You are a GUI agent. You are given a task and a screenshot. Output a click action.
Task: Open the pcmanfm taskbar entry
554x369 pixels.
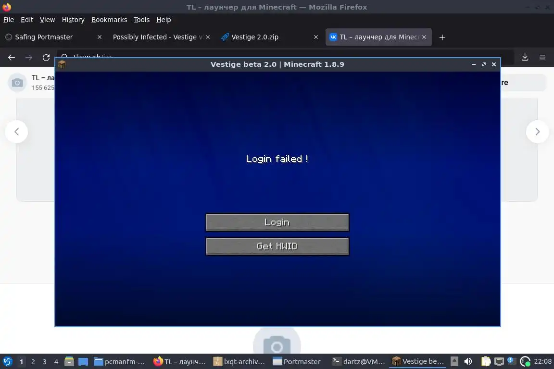click(119, 362)
